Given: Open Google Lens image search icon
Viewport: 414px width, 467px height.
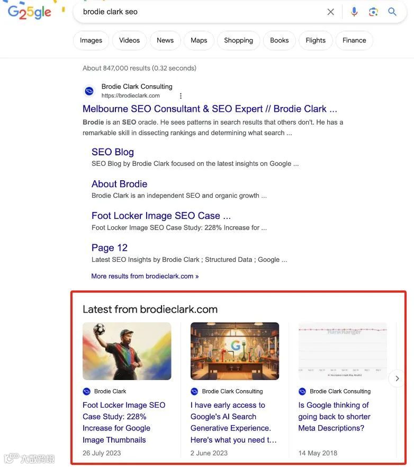Looking at the screenshot, I should (x=373, y=12).
